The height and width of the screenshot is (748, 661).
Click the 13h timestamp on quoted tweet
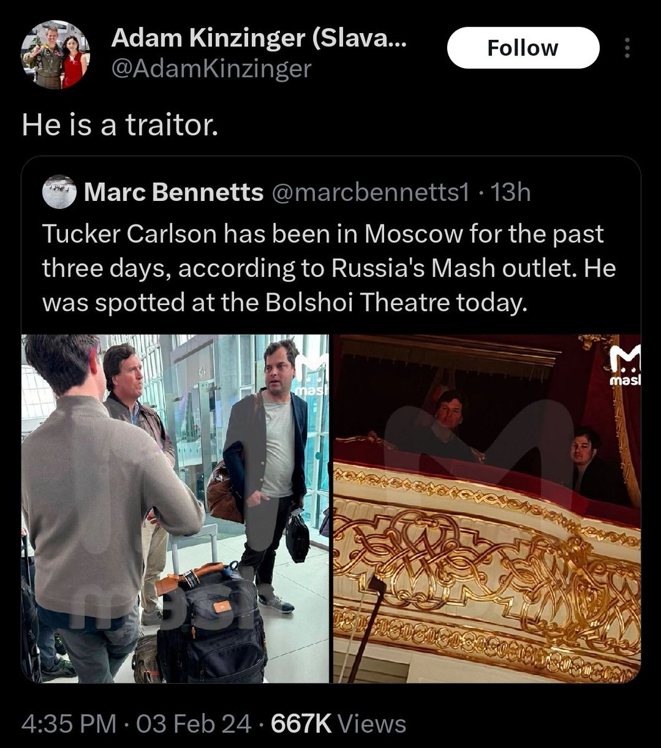pos(511,193)
